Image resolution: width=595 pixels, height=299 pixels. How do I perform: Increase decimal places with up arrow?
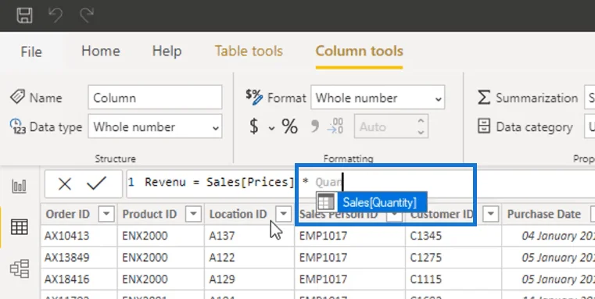tap(421, 121)
